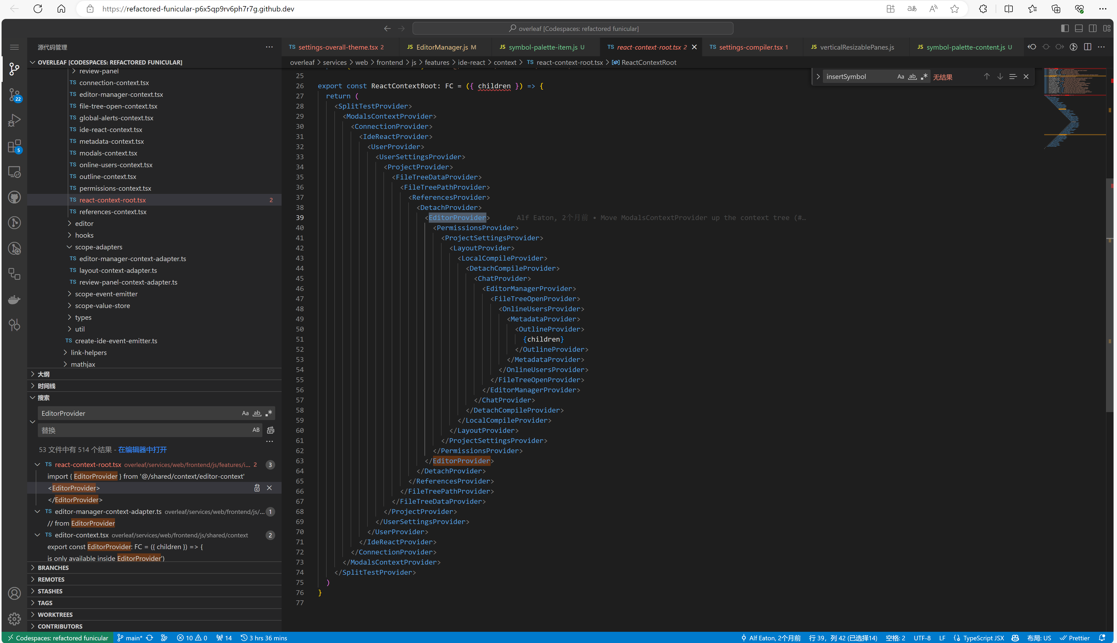Open the Manage gear icon

click(14, 619)
